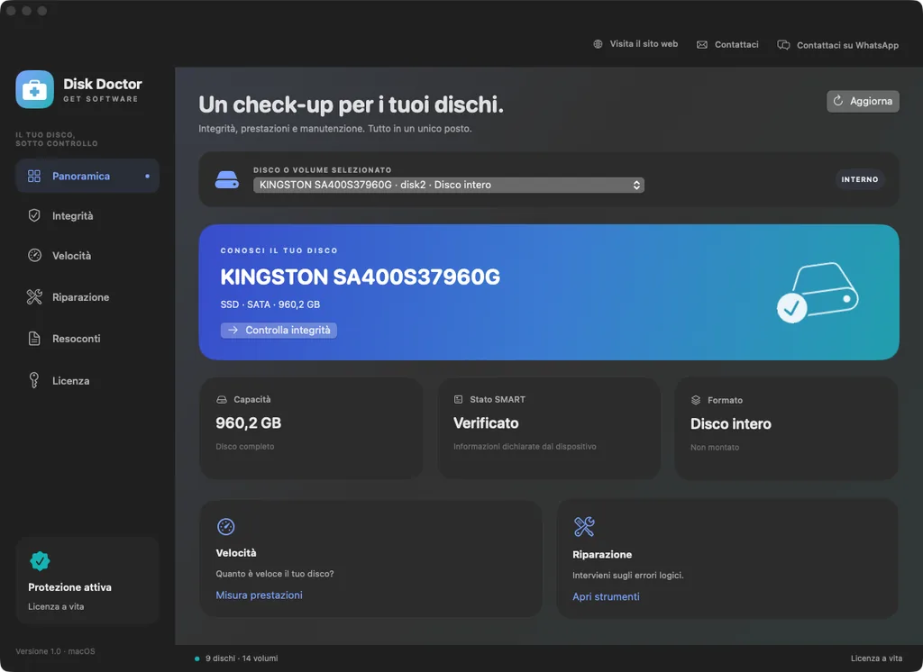Click the Riparazione tools icon in sidebar
This screenshot has width=923, height=672.
pyautogui.click(x=34, y=297)
